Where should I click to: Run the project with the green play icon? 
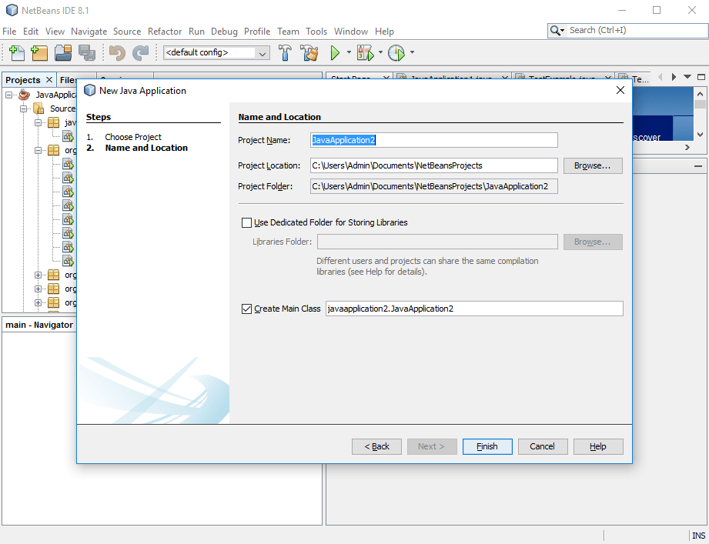coord(335,53)
